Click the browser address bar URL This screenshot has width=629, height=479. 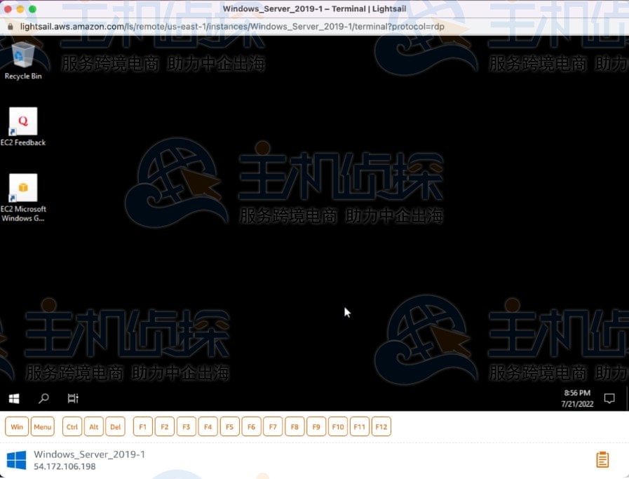click(x=231, y=26)
